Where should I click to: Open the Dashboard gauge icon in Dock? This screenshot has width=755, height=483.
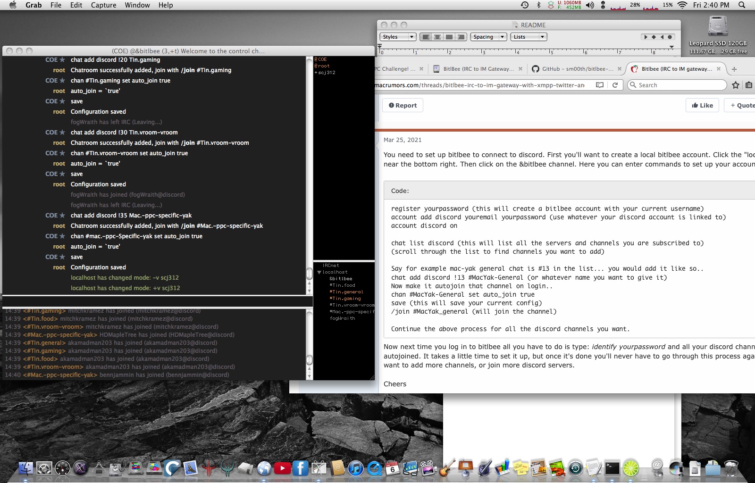62,468
